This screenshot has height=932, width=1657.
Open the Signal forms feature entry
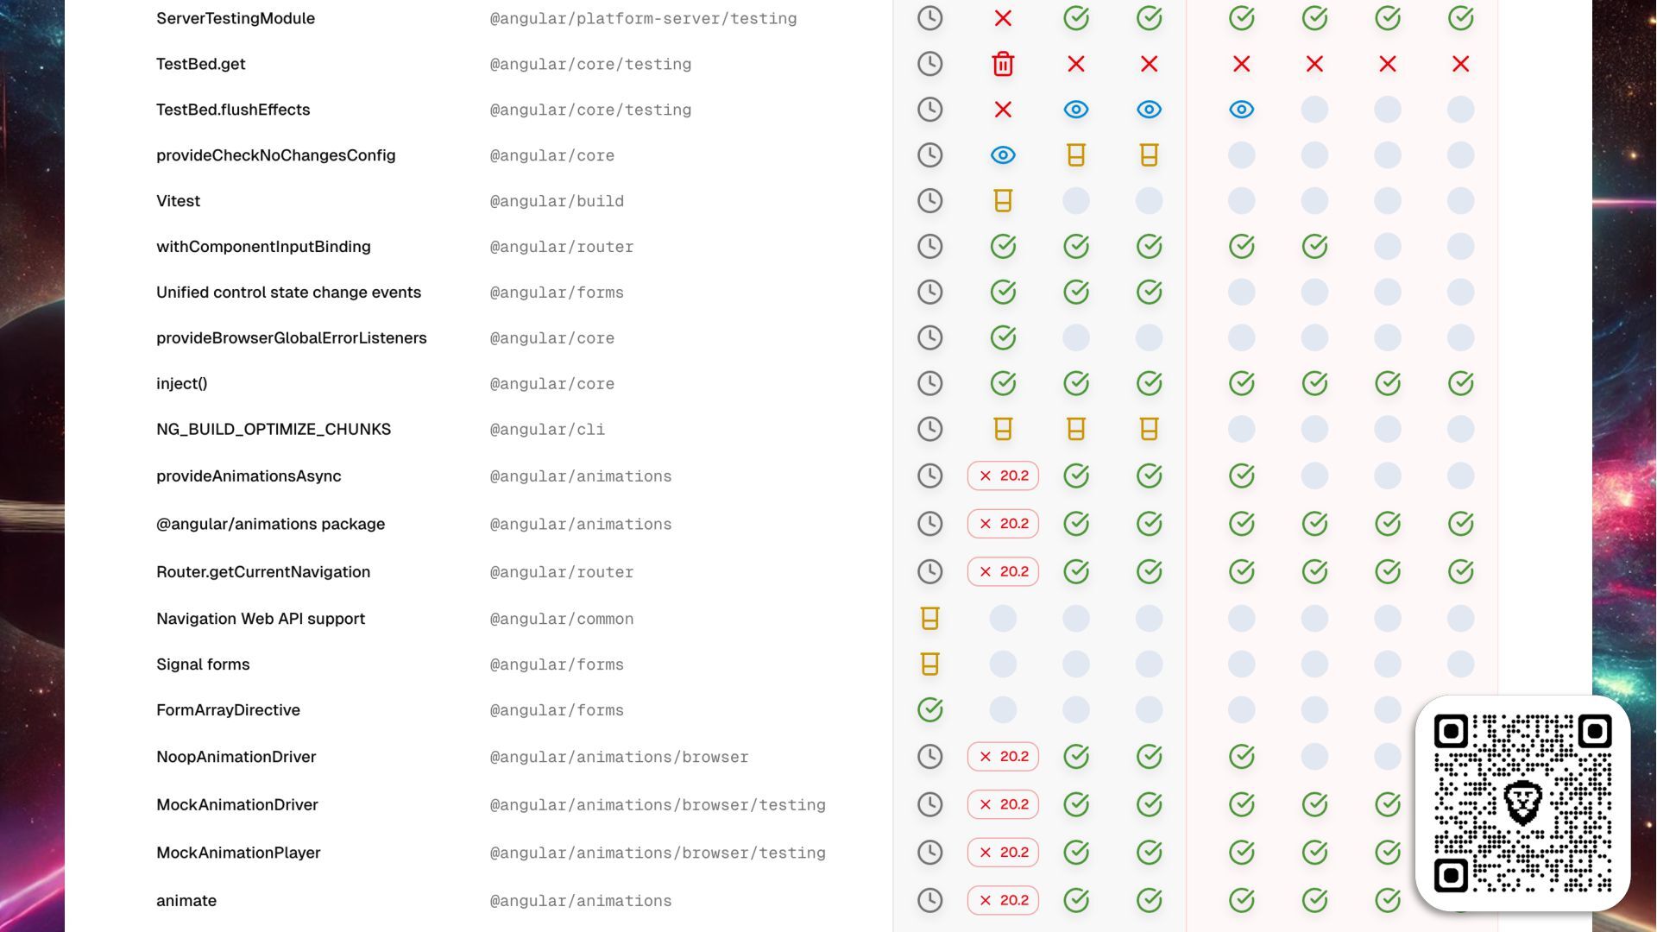[x=203, y=664]
